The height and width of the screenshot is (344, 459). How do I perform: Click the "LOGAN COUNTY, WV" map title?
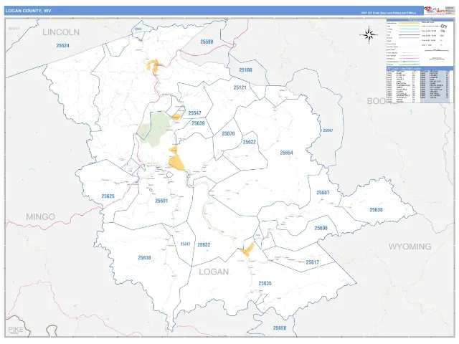click(28, 11)
